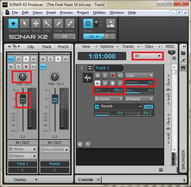Select the Smart tool
191x187 pixels.
coord(13,24)
